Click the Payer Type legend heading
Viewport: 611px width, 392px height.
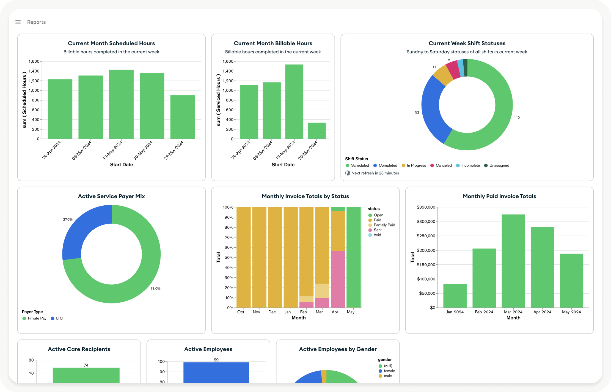click(32, 312)
